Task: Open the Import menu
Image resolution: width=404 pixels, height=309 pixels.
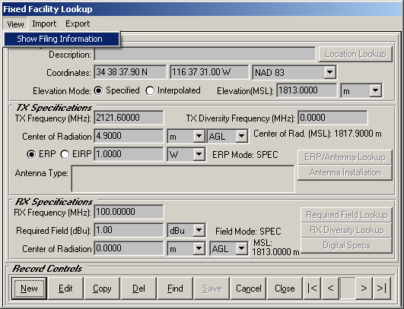Action: coord(44,24)
